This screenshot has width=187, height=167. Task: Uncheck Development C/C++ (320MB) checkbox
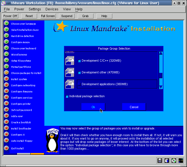click(x=79, y=61)
